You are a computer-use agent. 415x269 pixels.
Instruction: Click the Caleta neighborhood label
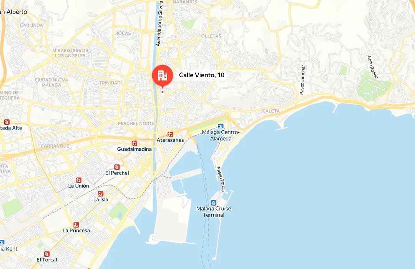coord(271,111)
